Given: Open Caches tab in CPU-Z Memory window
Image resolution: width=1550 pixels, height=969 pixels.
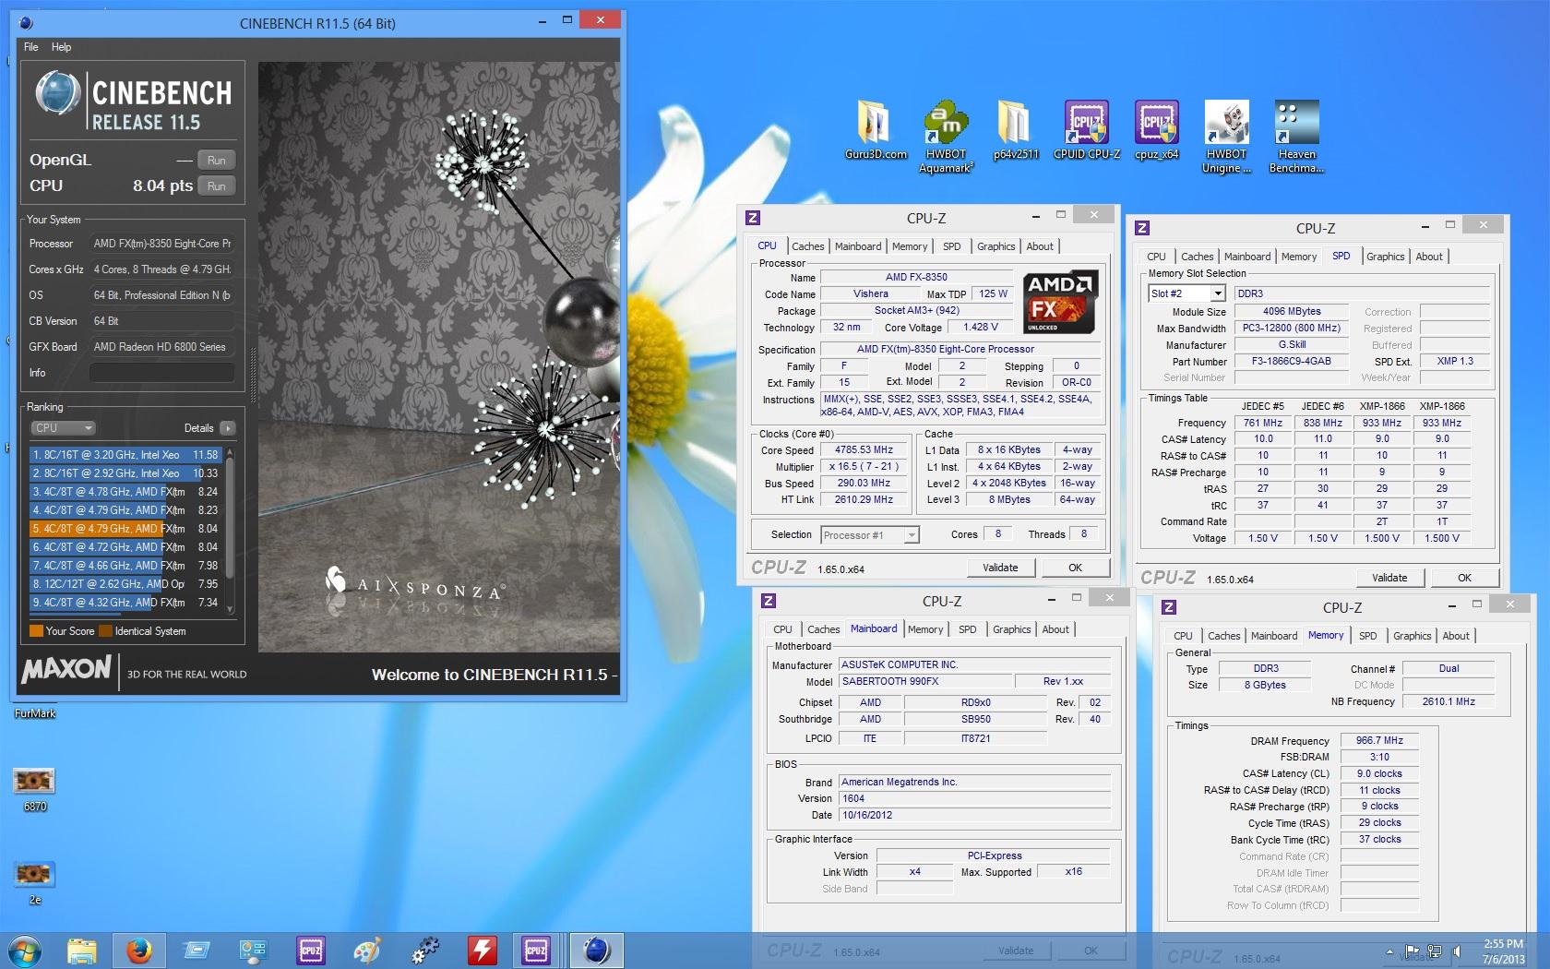Looking at the screenshot, I should click(x=1223, y=636).
